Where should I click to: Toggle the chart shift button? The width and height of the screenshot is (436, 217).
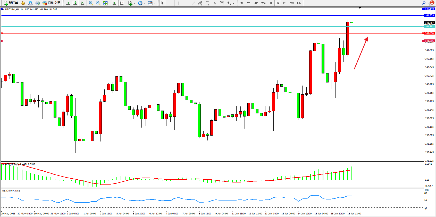tap(122, 3)
